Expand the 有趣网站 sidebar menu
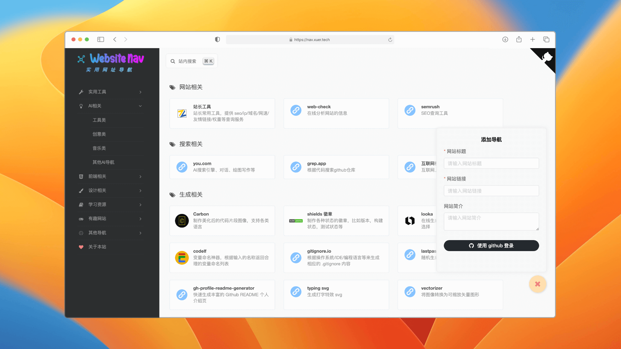 coord(111,219)
